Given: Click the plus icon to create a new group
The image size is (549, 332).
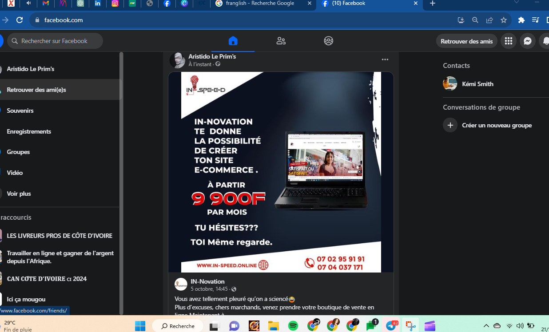Looking at the screenshot, I should [x=450, y=125].
